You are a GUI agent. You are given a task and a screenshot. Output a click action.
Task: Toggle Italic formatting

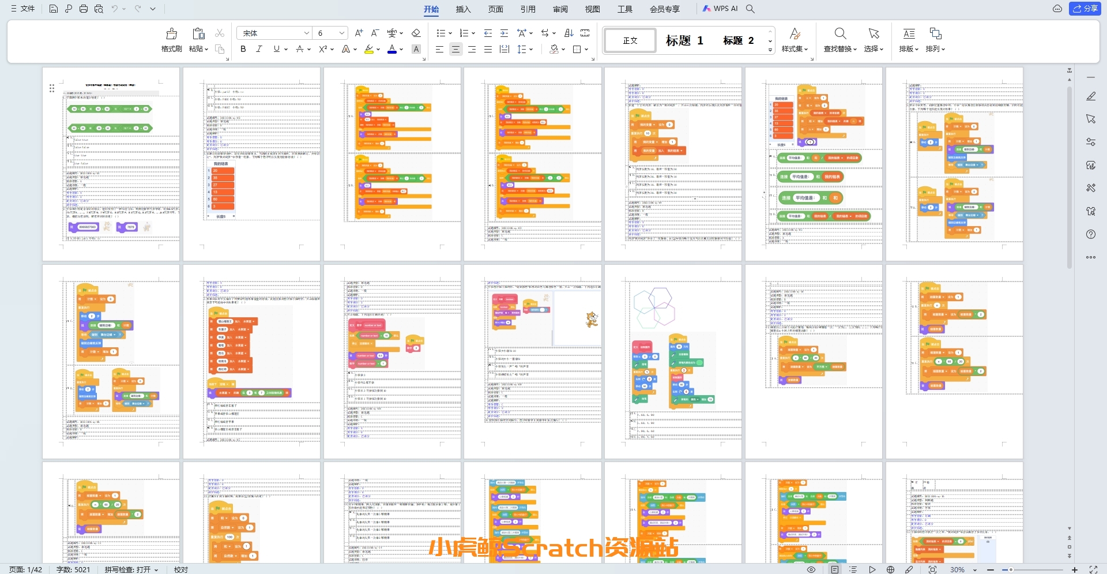pyautogui.click(x=259, y=49)
